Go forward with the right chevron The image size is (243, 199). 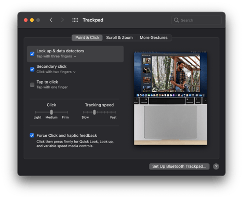pos(62,20)
